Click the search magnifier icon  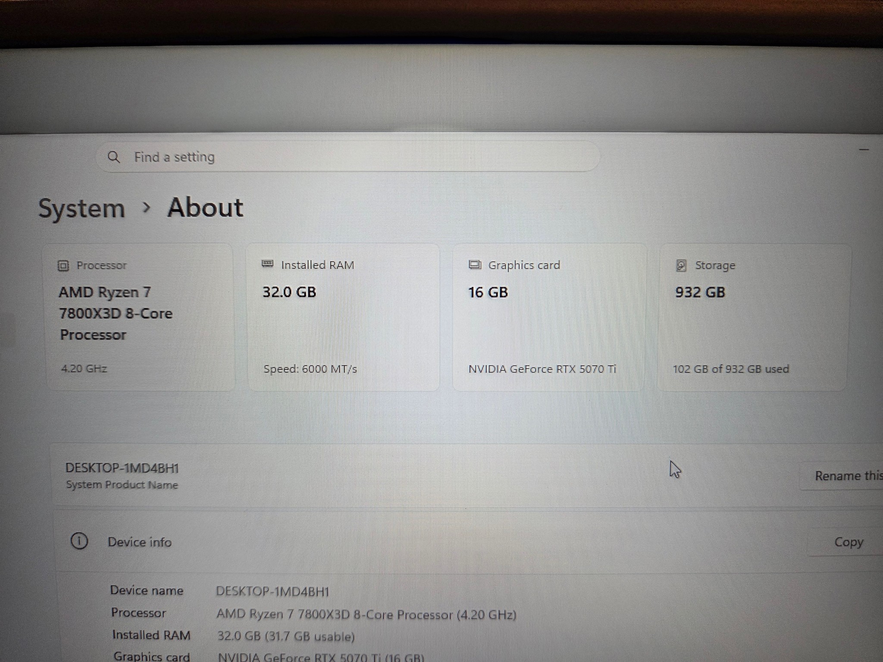pyautogui.click(x=114, y=157)
